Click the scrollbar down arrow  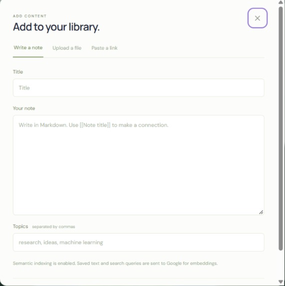[281, 282]
